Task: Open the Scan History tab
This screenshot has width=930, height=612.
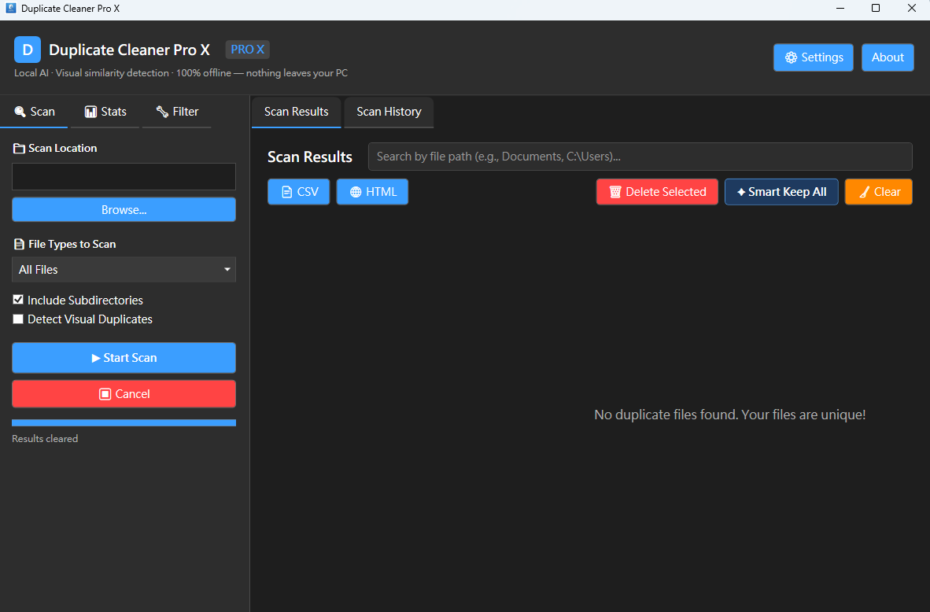Action: click(x=389, y=112)
